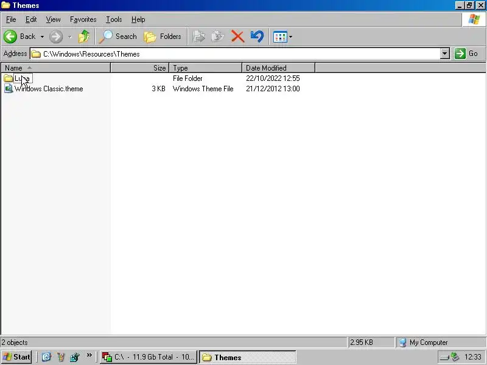Image resolution: width=487 pixels, height=365 pixels.
Task: Click the Windows flag logo in the menu bar
Action: point(474,19)
